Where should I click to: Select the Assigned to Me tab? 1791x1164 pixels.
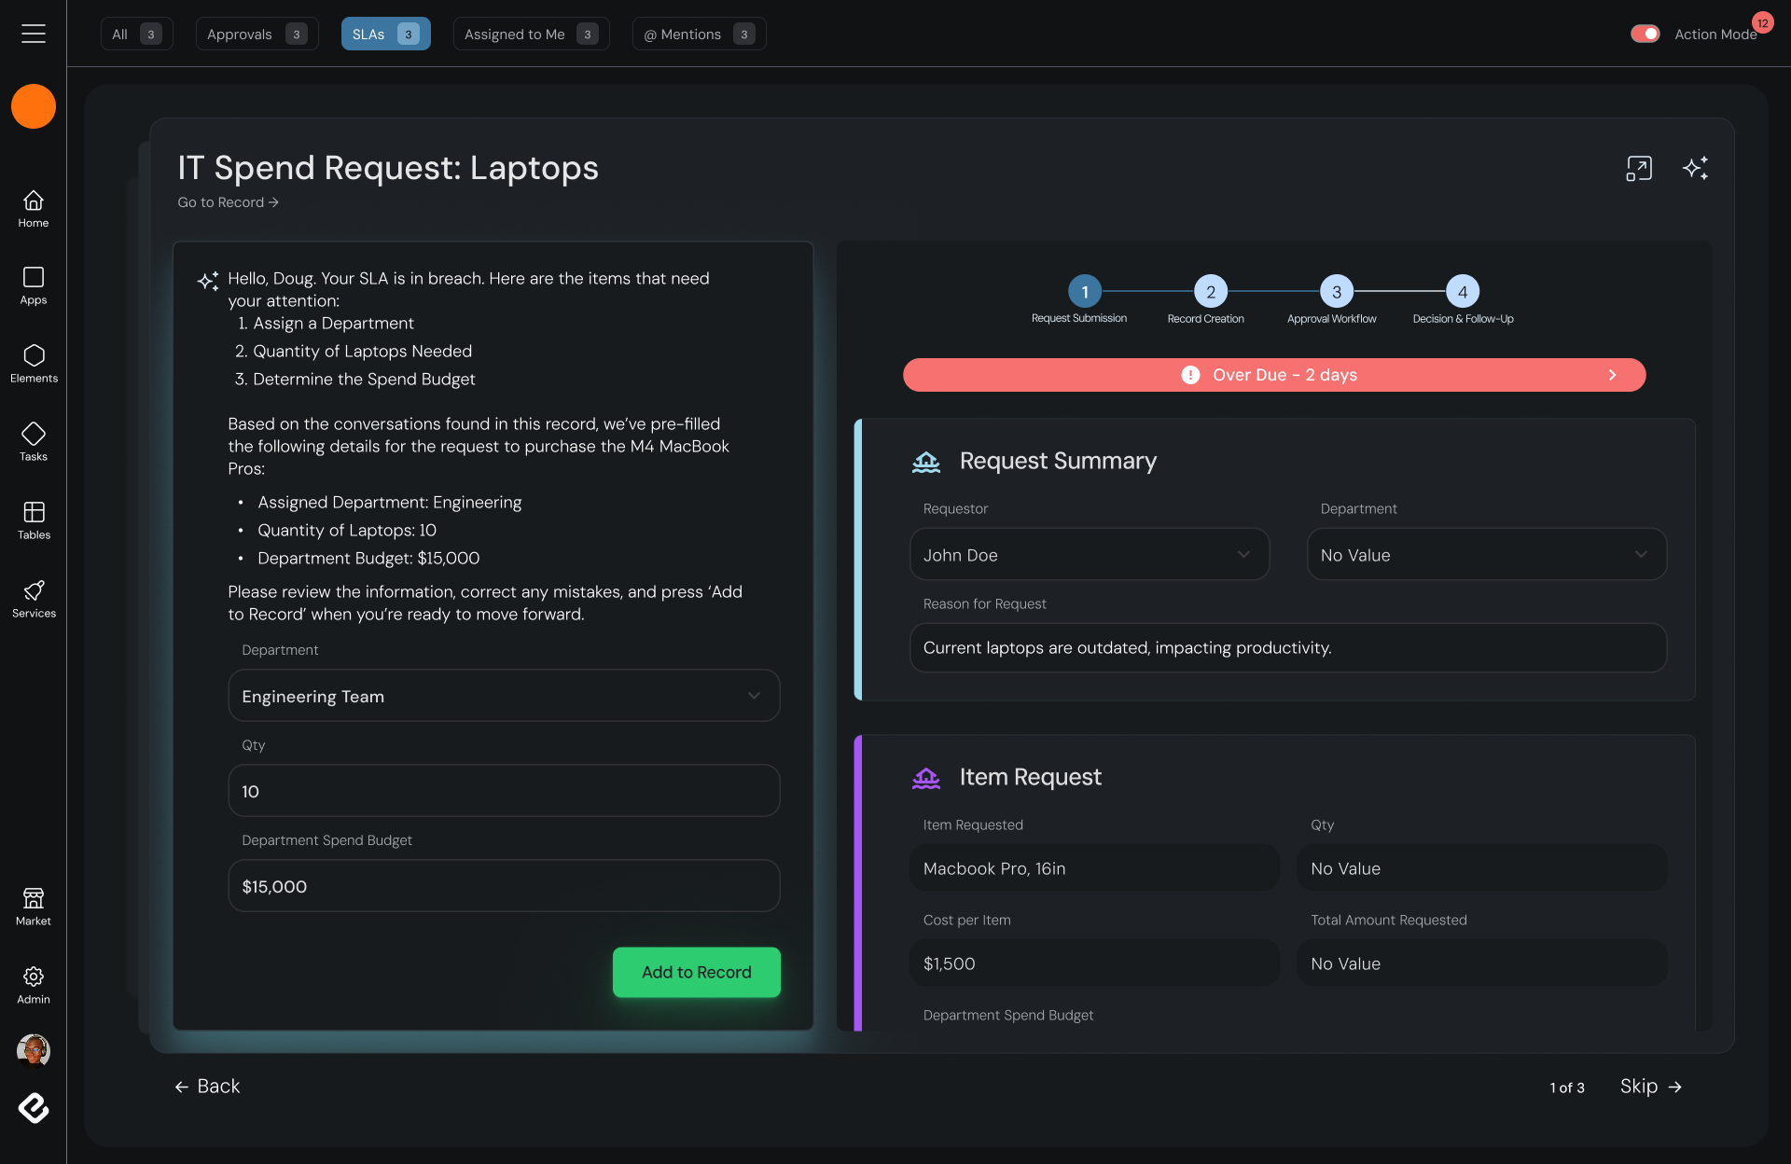pos(531,34)
